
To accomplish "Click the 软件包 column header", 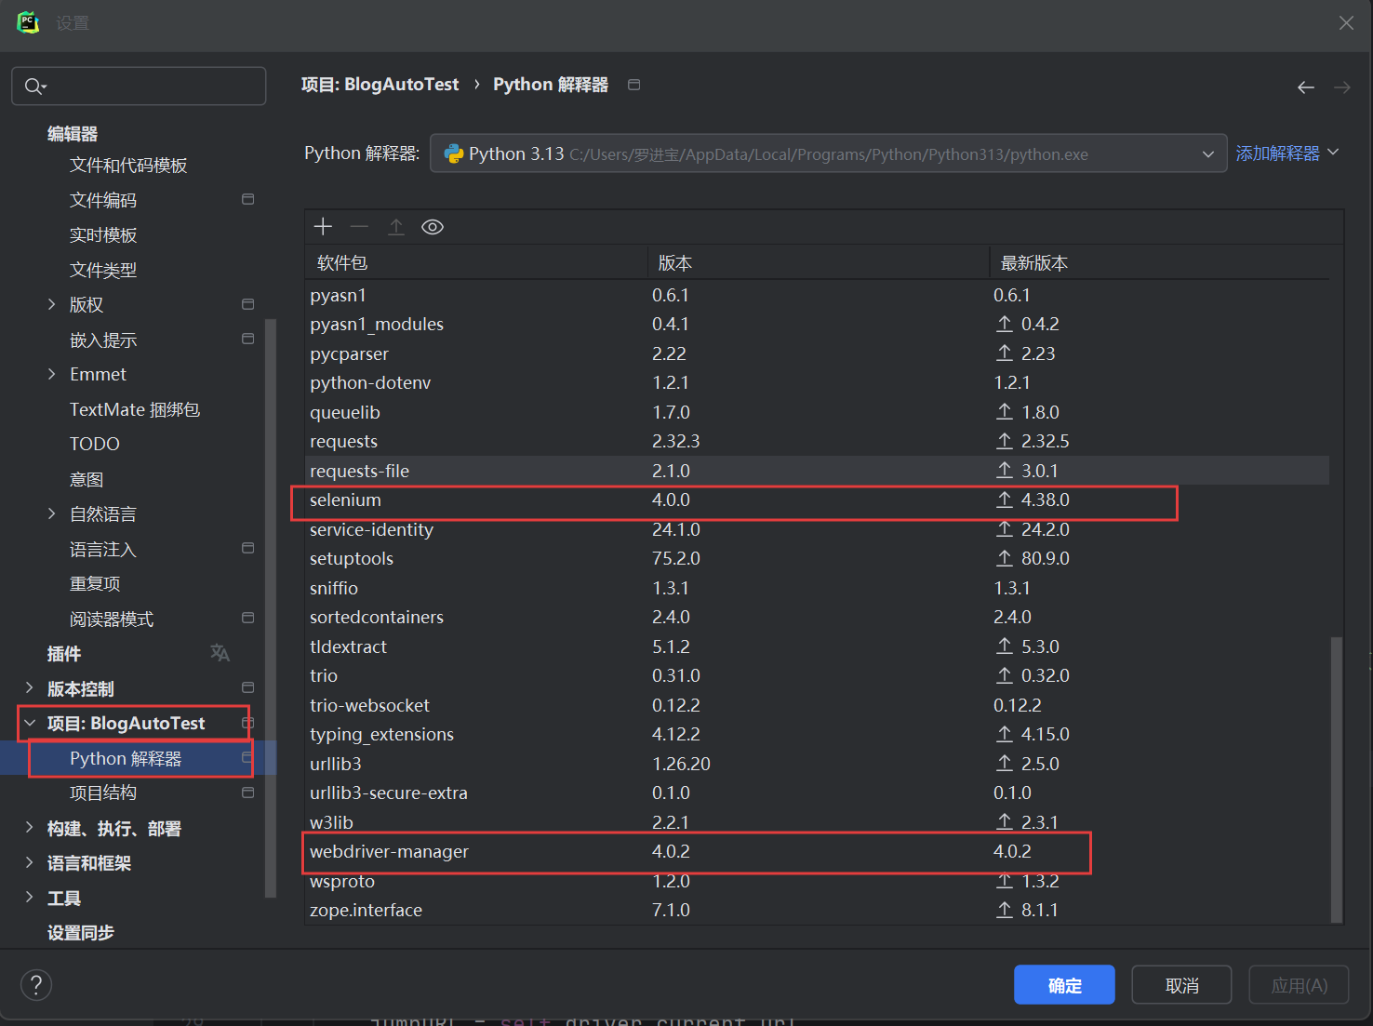I will 476,263.
